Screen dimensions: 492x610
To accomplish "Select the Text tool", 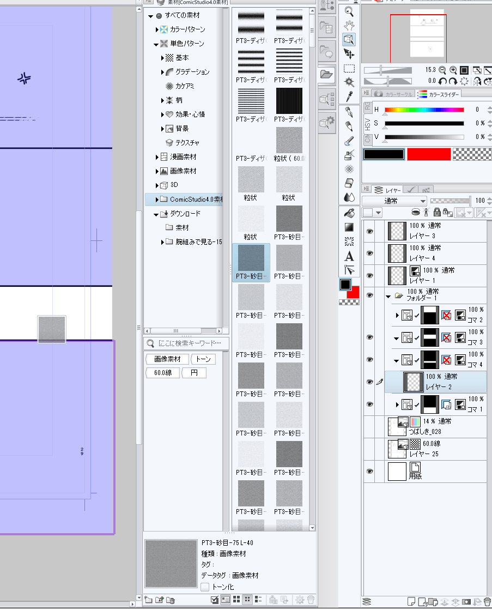I will (x=349, y=256).
